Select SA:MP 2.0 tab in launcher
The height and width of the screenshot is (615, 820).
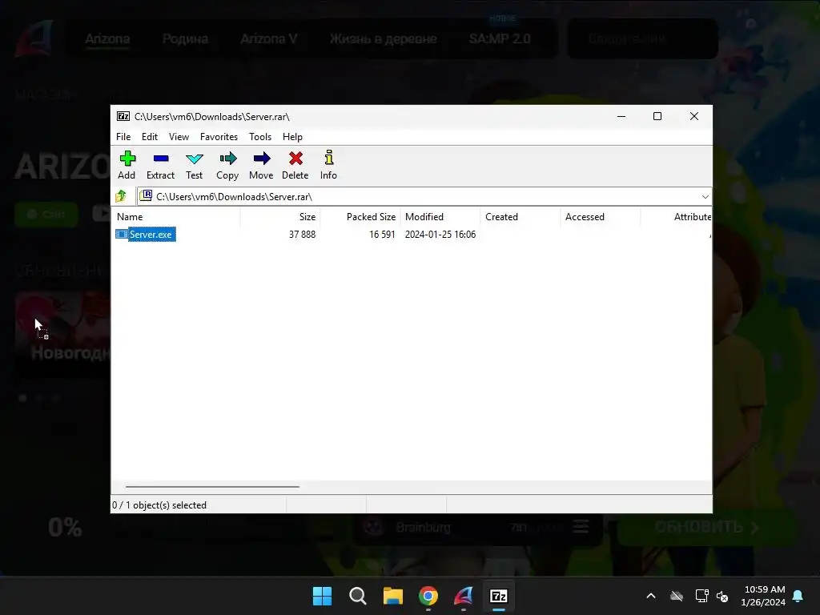pos(500,38)
